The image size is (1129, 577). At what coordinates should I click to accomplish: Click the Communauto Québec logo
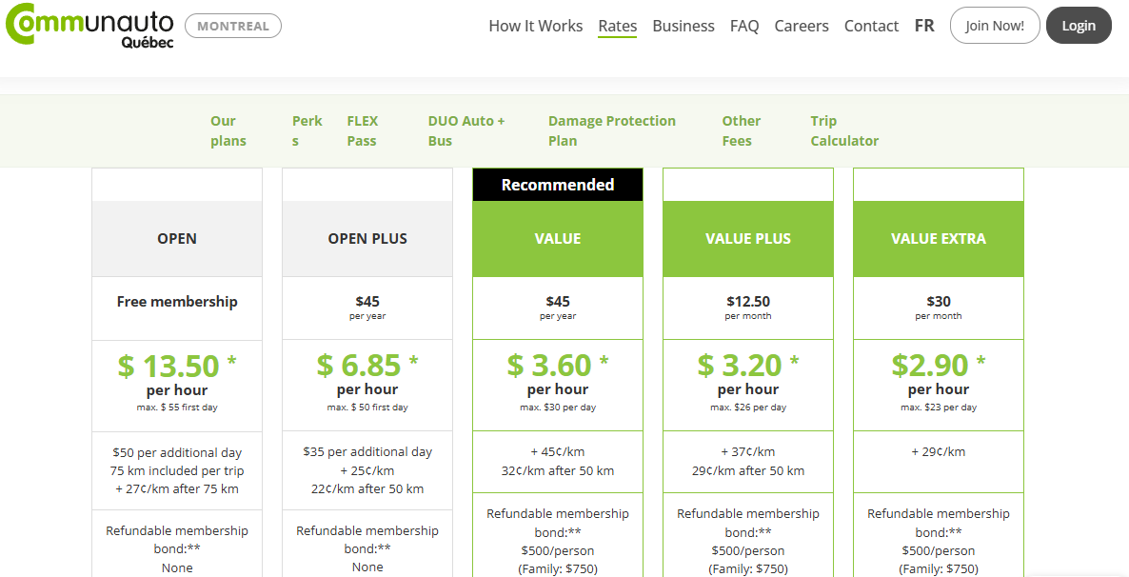point(90,26)
